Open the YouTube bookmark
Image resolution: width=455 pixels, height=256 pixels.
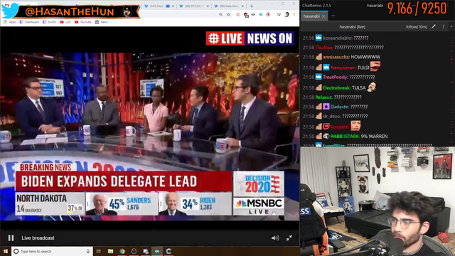coord(83,22)
